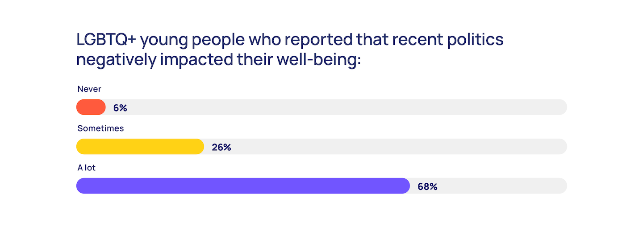Select the 68% value label
The image size is (643, 231).
[x=427, y=186]
